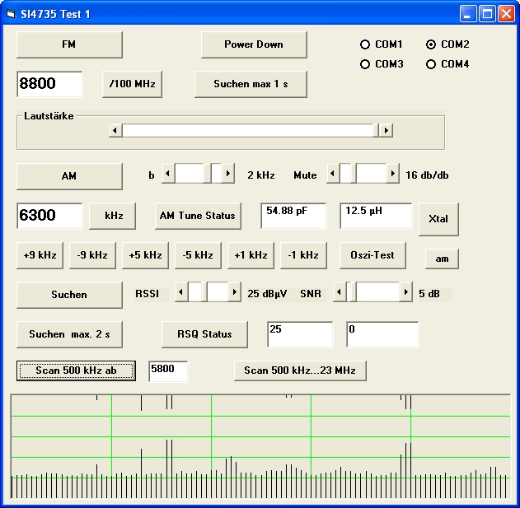Start Scan 500 kHz...23 MHz

click(300, 371)
